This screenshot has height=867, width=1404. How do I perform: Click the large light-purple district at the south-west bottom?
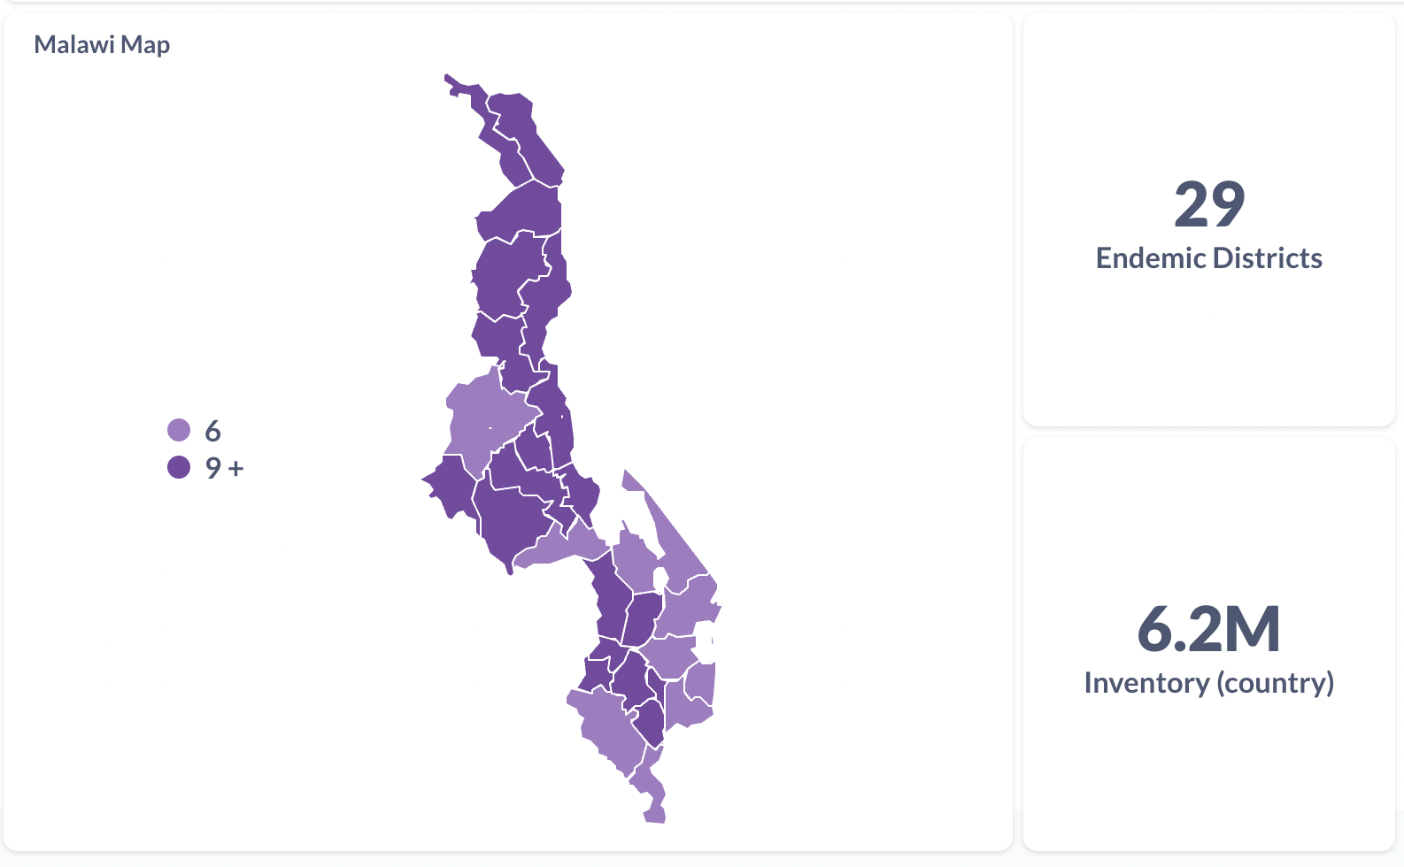coord(611,725)
